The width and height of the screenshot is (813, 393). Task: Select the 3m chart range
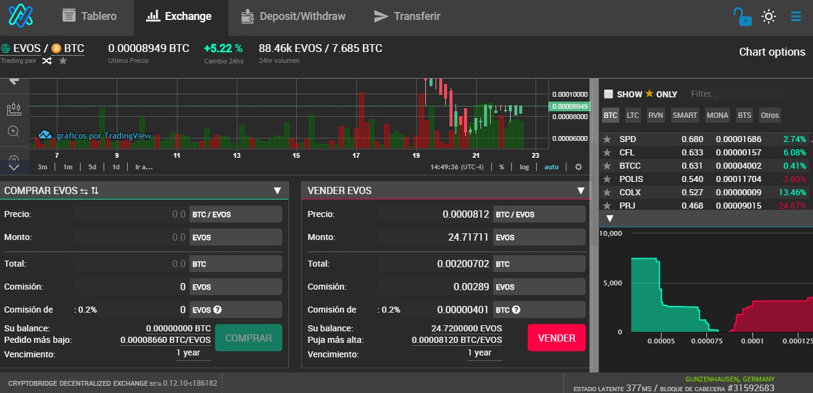42,167
